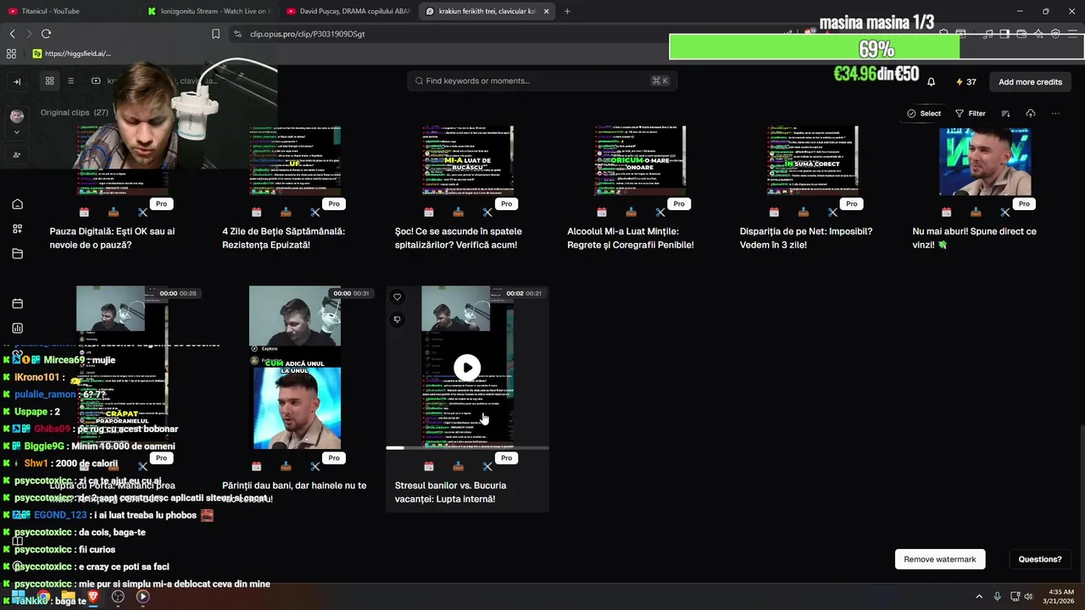Open the sort order icon

(x=1005, y=114)
